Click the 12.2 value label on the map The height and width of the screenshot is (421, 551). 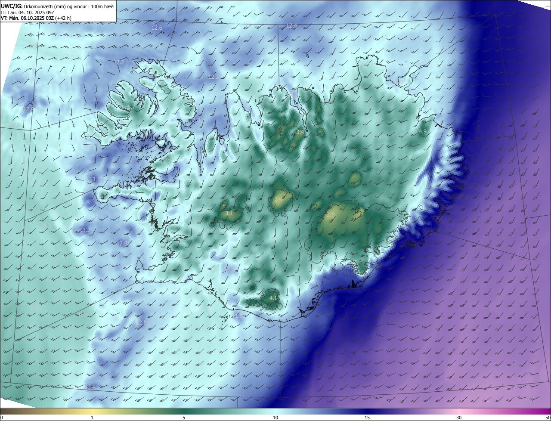click(119, 62)
